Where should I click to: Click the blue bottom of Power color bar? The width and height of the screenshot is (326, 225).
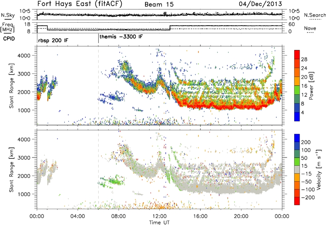point(297,117)
